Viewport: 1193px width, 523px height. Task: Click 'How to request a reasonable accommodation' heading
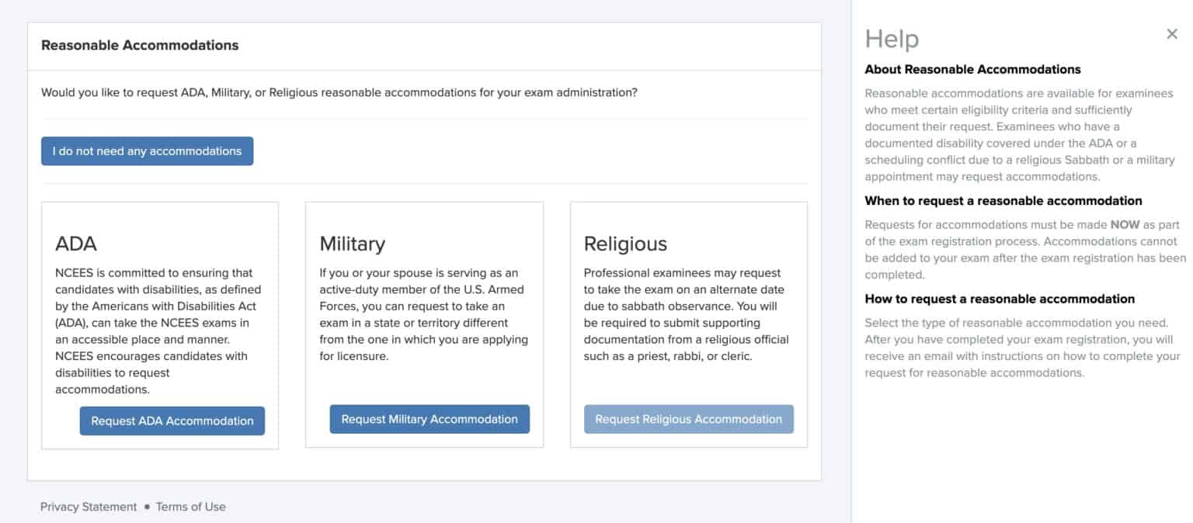tap(1000, 299)
